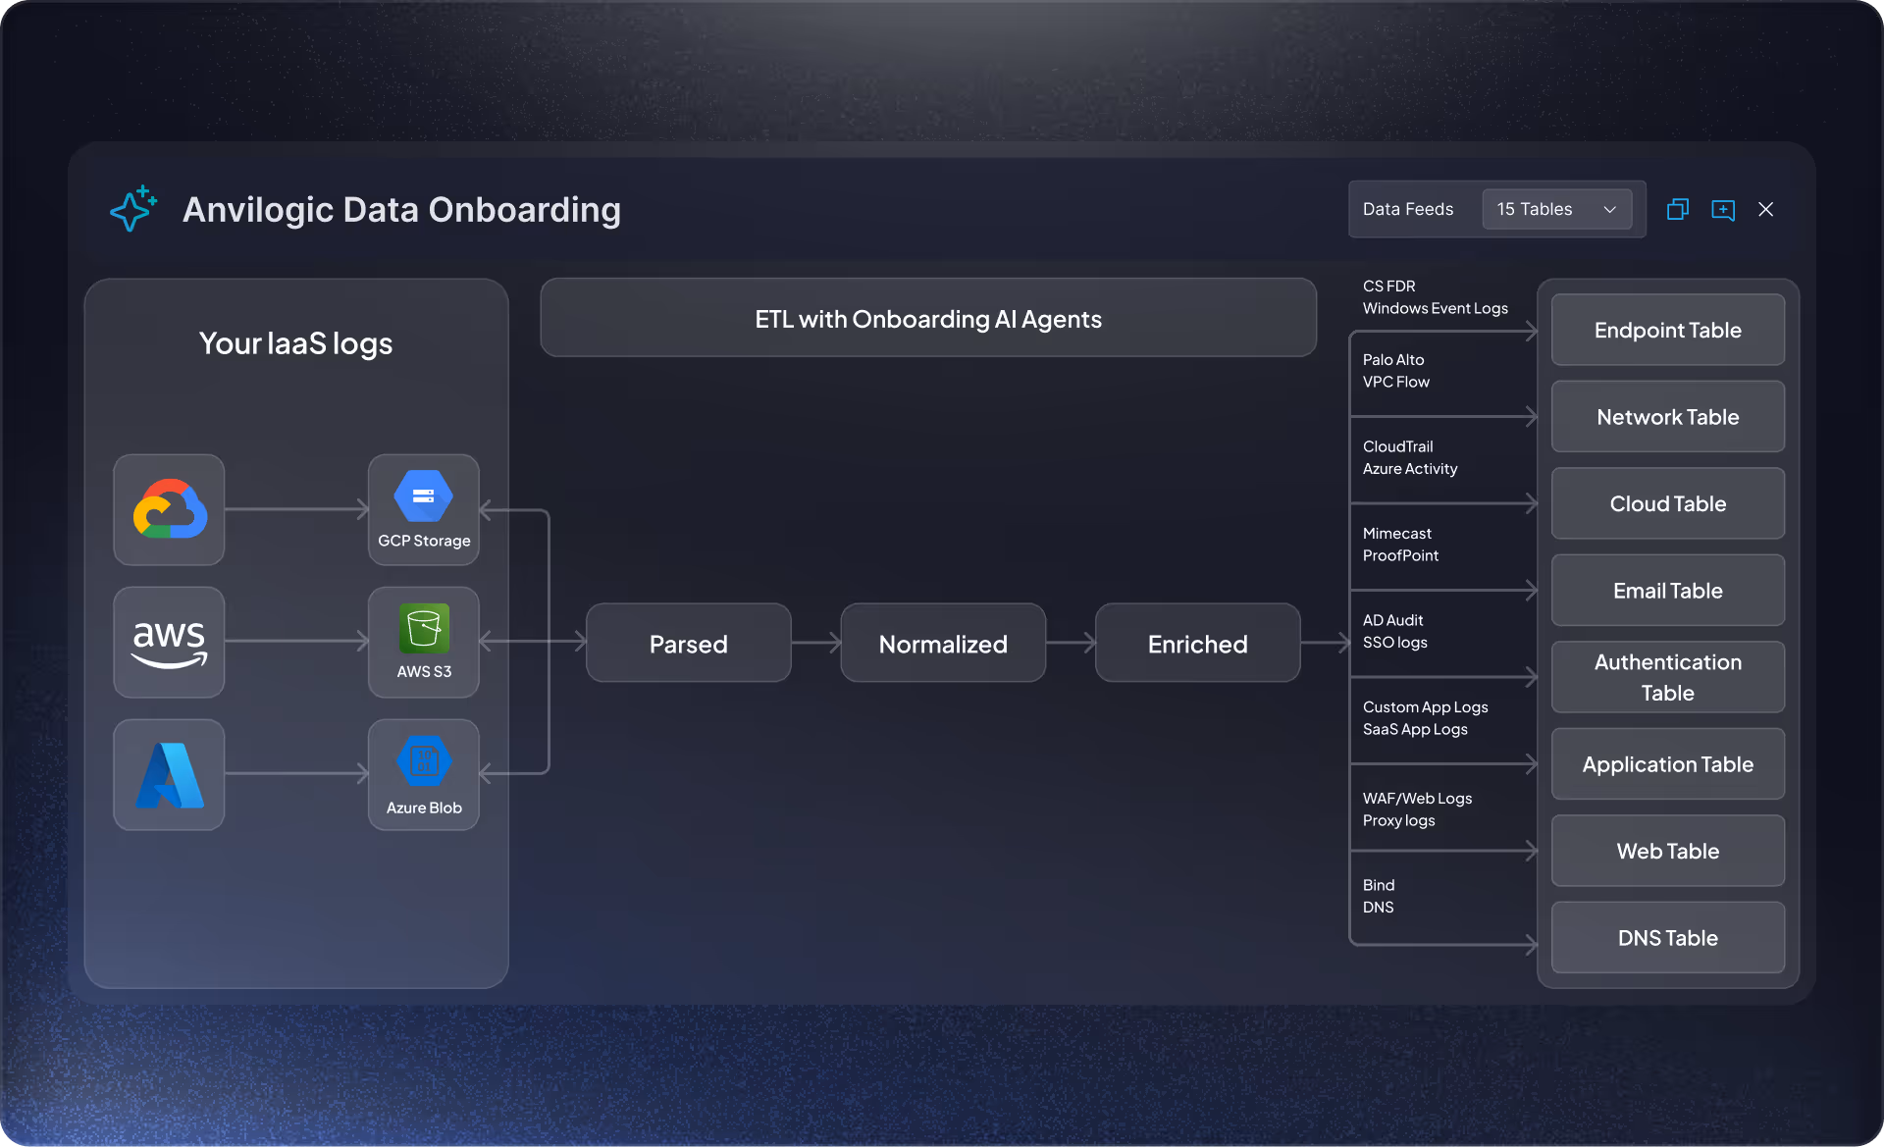Viewport: 1884px width, 1147px height.
Task: Select the DNS Table
Action: click(x=1667, y=938)
